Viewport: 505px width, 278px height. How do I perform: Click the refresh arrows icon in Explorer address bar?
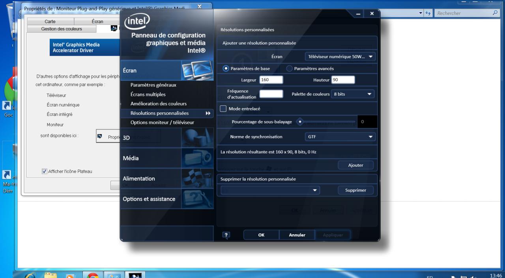(x=428, y=13)
